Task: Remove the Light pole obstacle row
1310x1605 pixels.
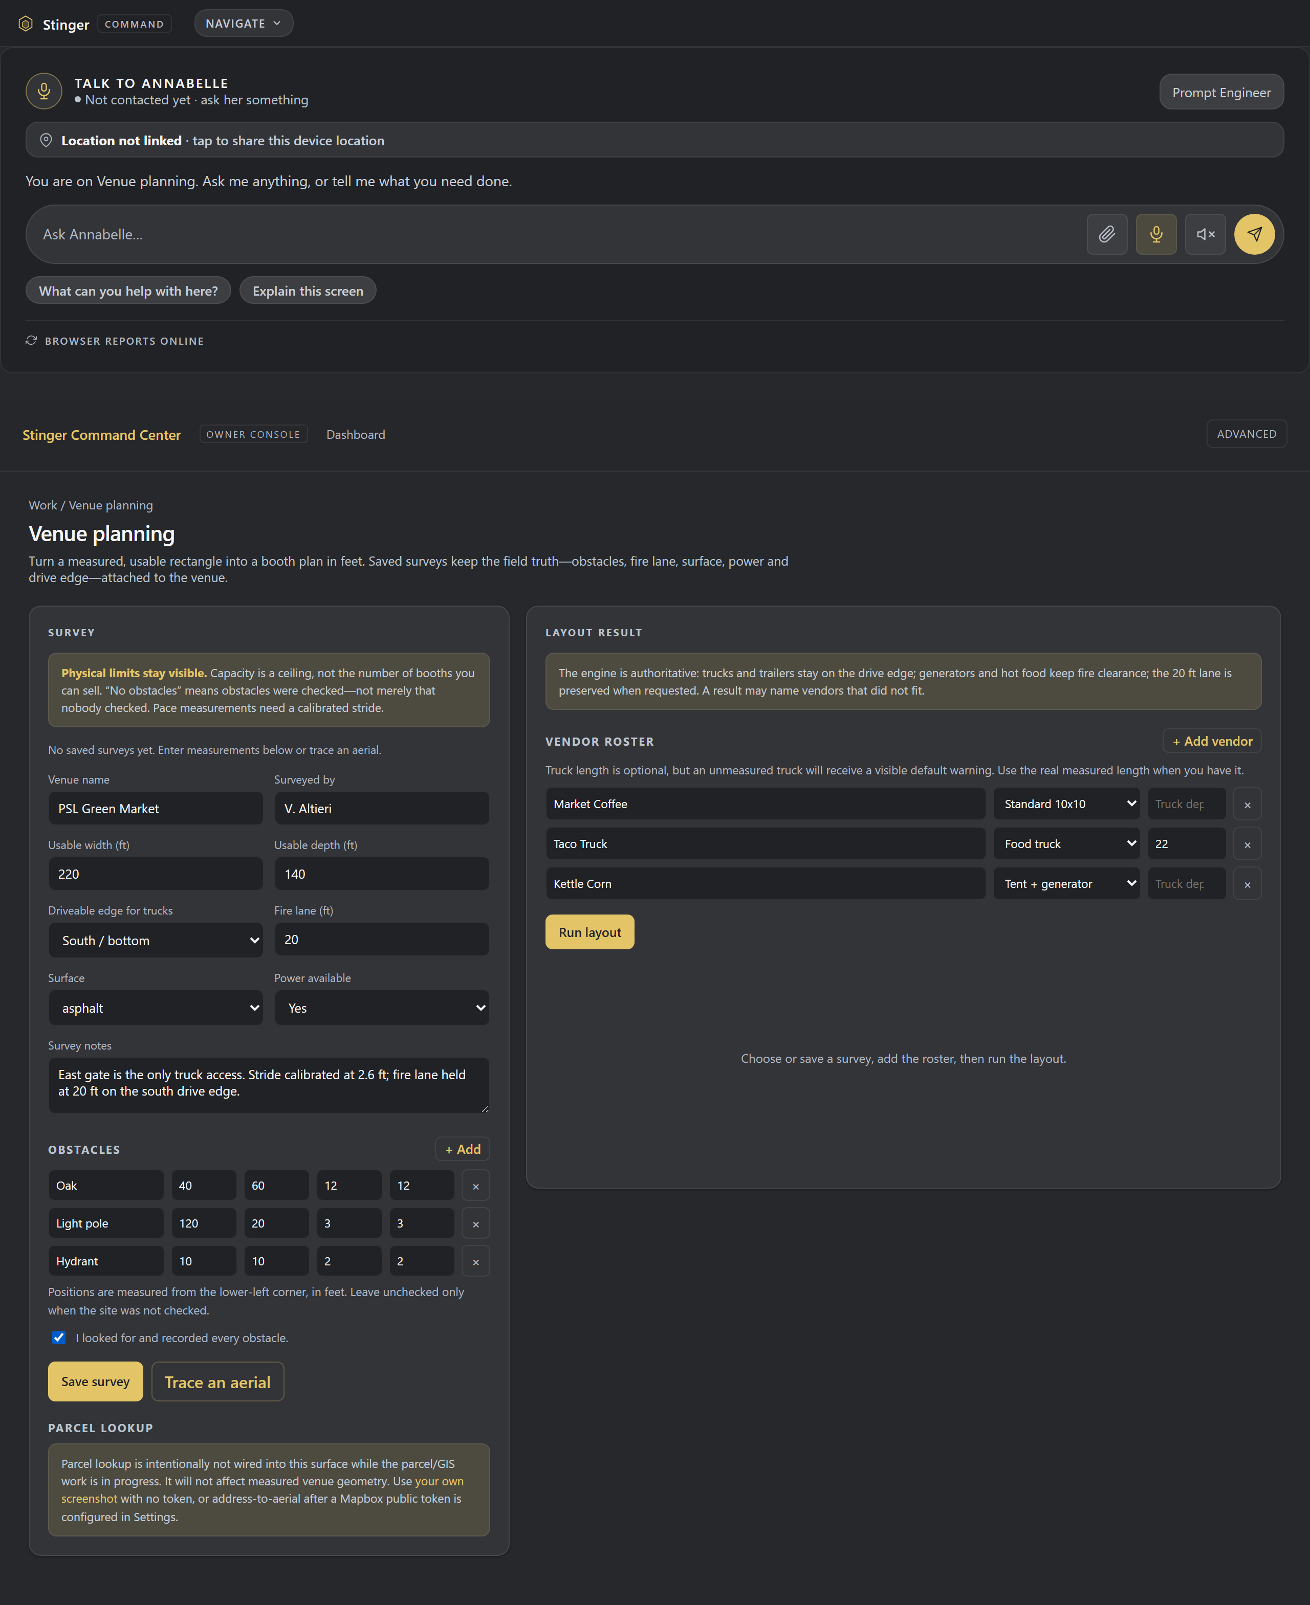Action: click(x=475, y=1223)
